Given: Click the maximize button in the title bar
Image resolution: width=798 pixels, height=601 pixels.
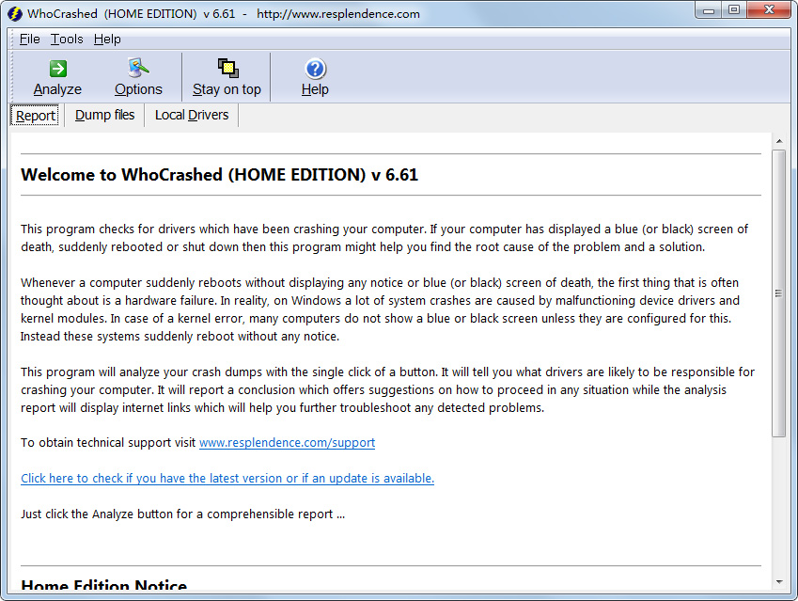Looking at the screenshot, I should [733, 9].
